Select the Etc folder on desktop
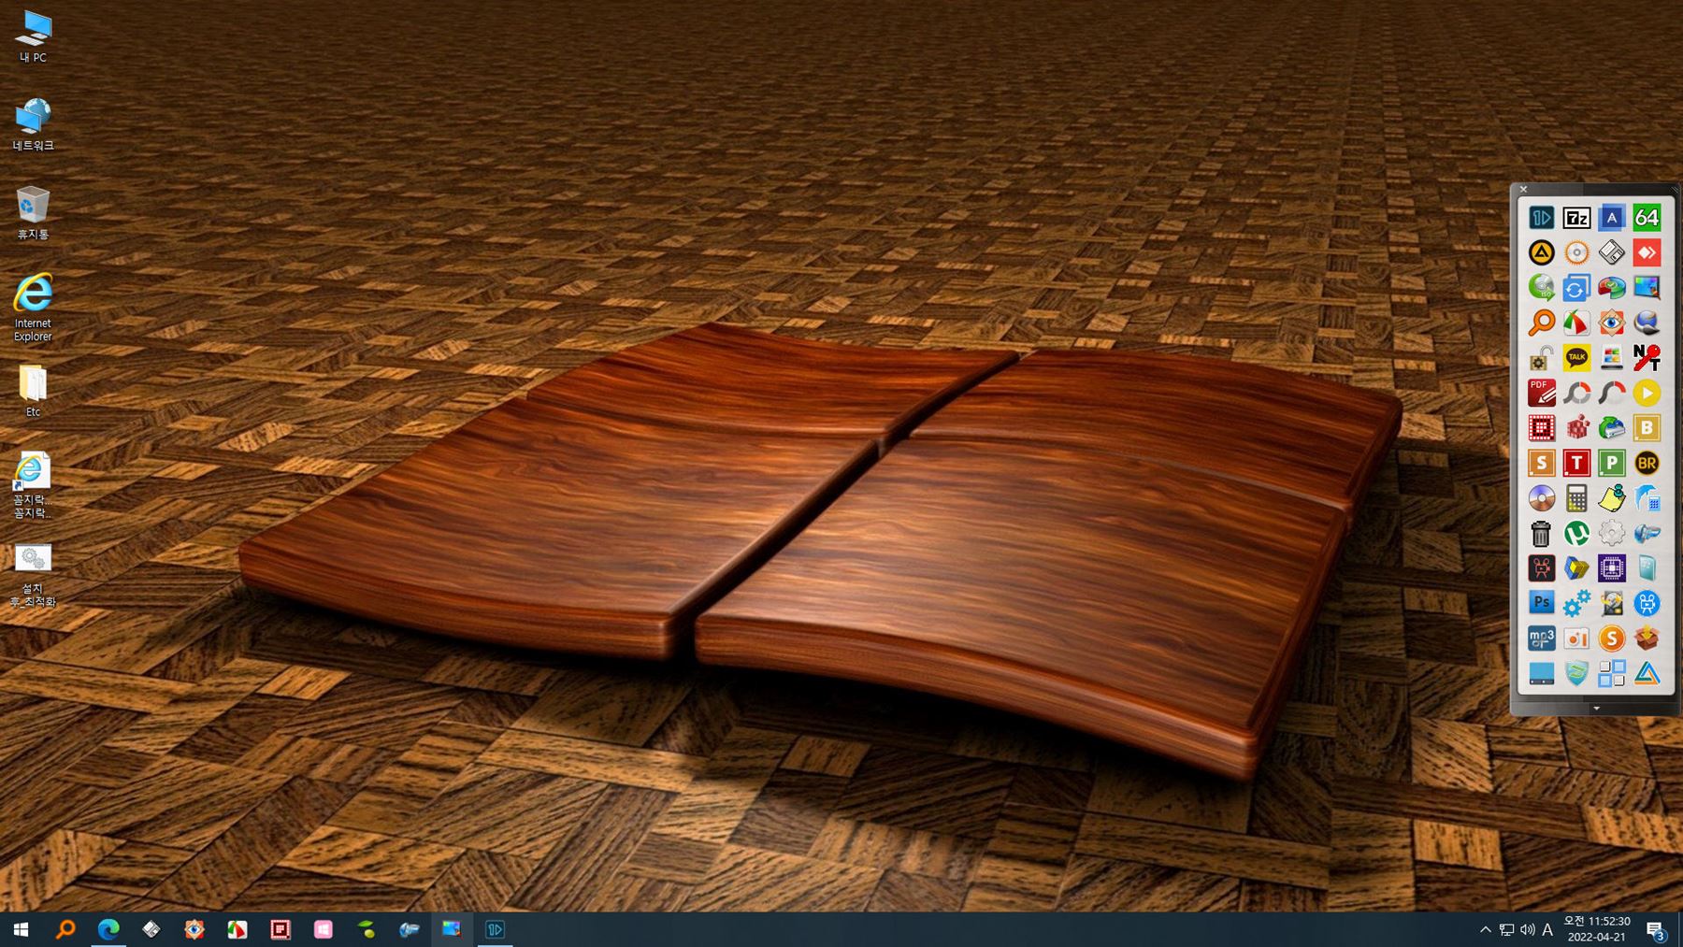The image size is (1683, 947). tap(33, 391)
